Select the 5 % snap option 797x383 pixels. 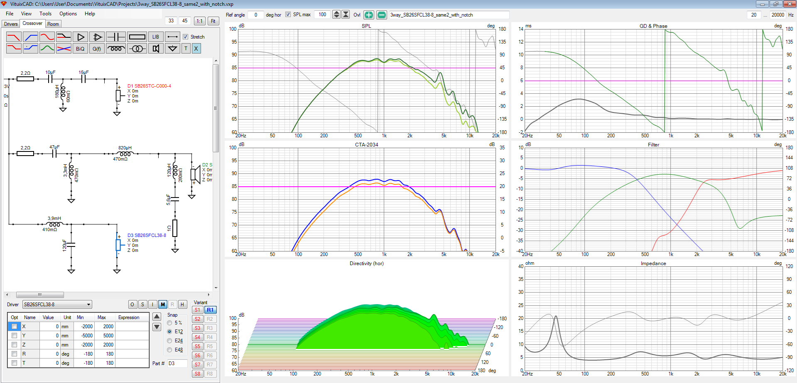click(x=169, y=323)
